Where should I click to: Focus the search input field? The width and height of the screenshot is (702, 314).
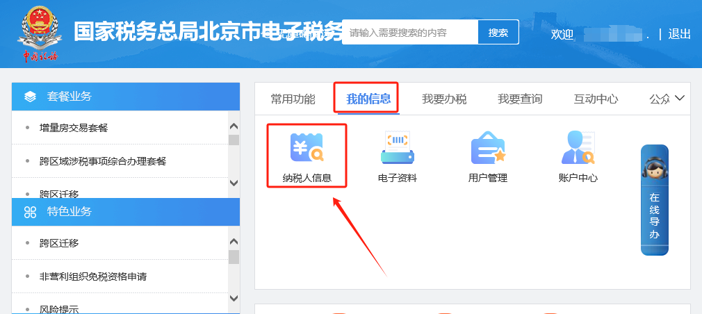click(410, 33)
